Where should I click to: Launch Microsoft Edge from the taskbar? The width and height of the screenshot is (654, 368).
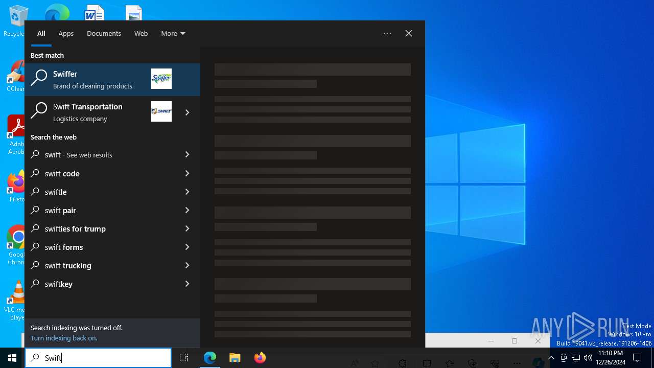pos(210,358)
